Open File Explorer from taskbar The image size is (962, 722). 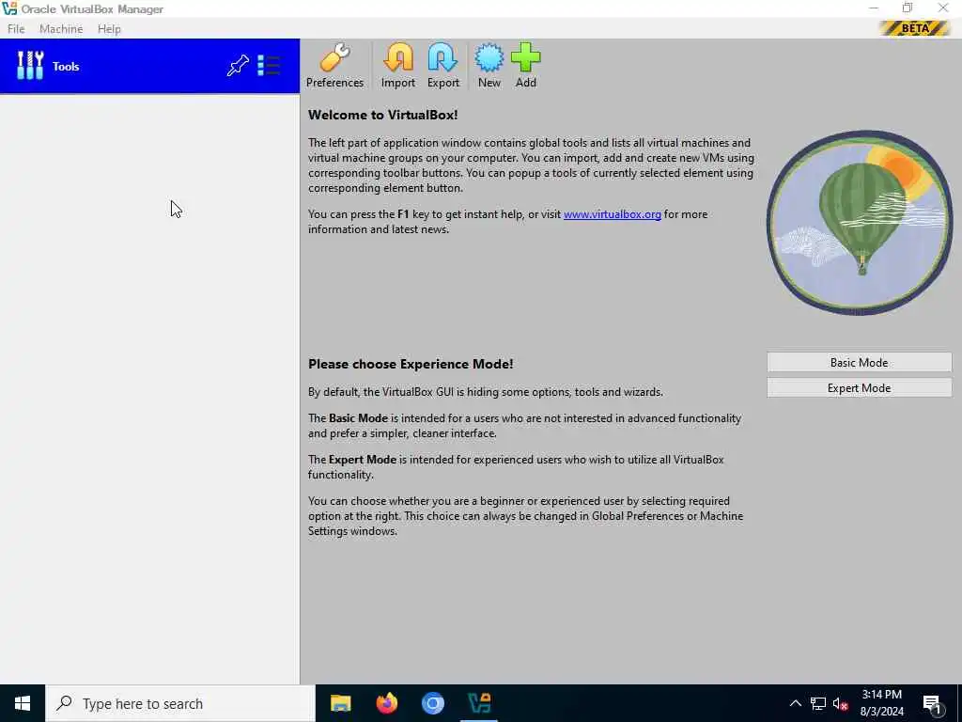click(340, 703)
